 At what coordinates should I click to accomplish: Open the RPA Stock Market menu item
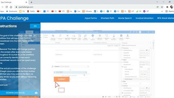166,18
